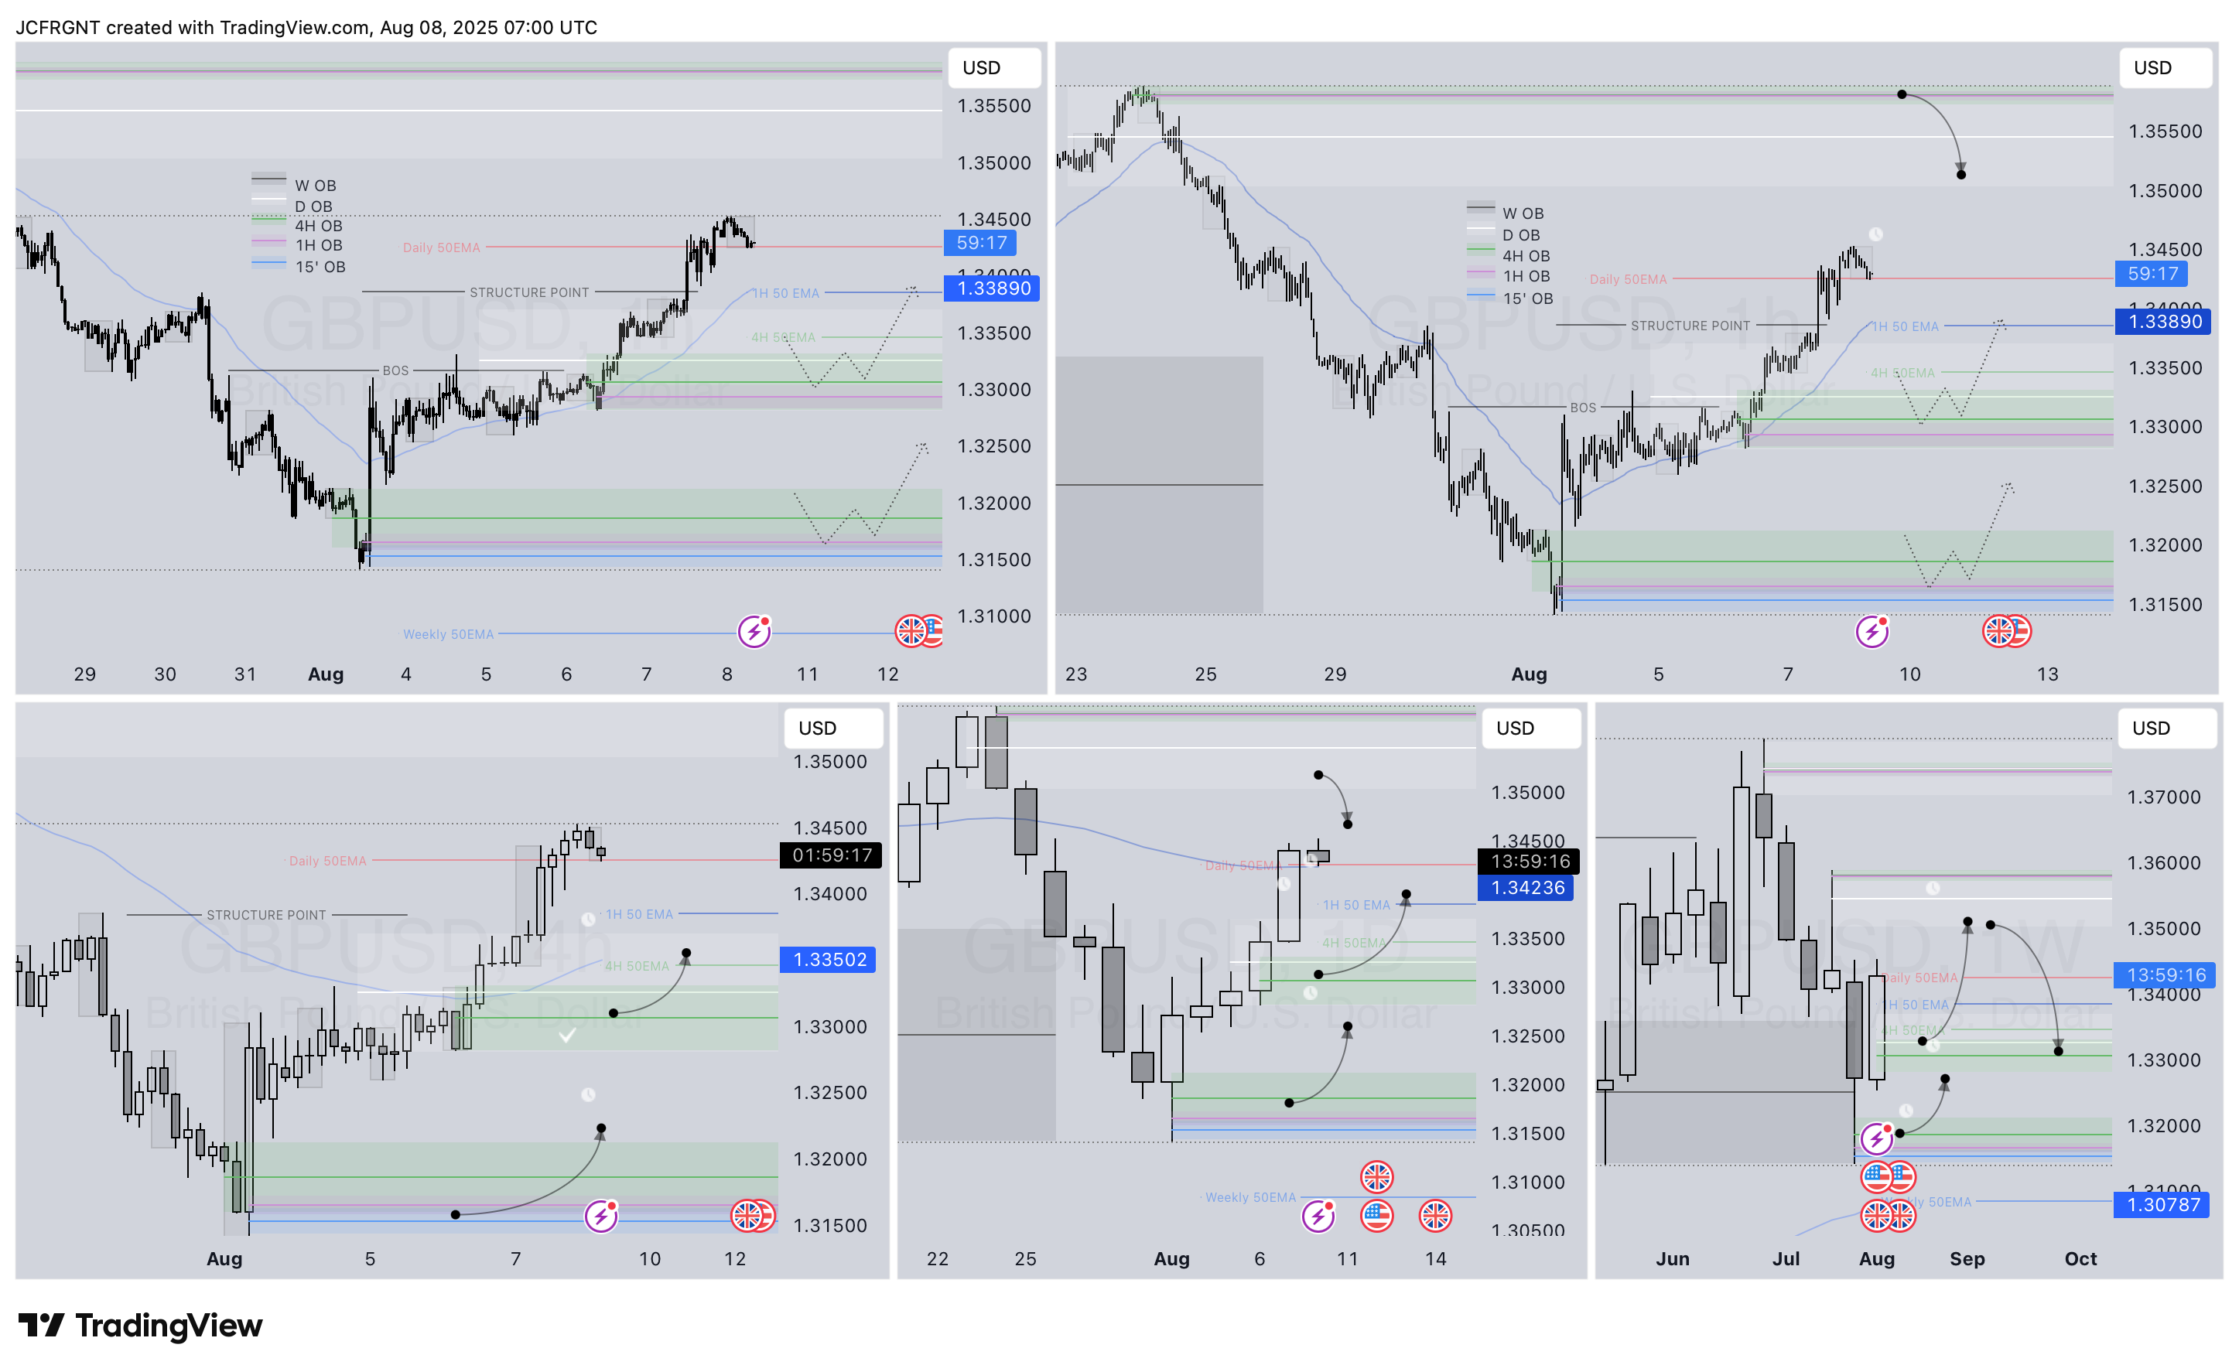The height and width of the screenshot is (1372, 2239).
Task: Click the 1H OB pink legend swatch, top-right chart
Action: tap(1481, 271)
